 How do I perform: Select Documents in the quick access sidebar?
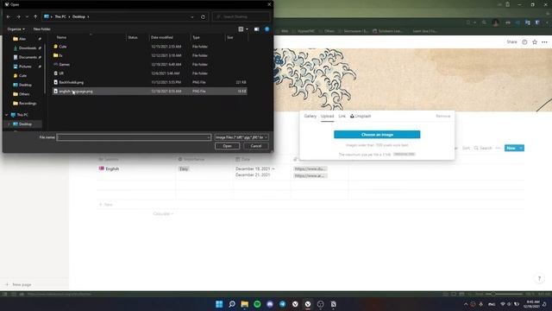(27, 57)
